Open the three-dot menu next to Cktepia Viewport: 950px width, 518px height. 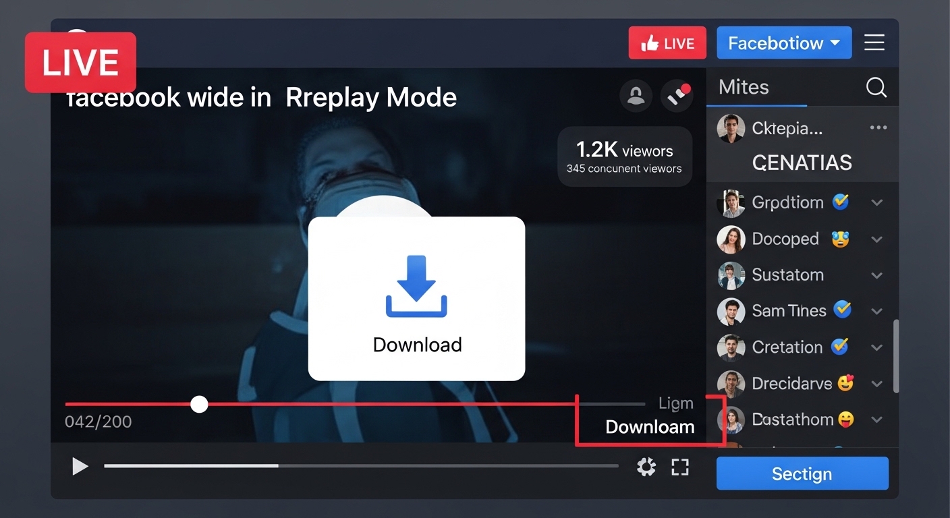click(878, 127)
